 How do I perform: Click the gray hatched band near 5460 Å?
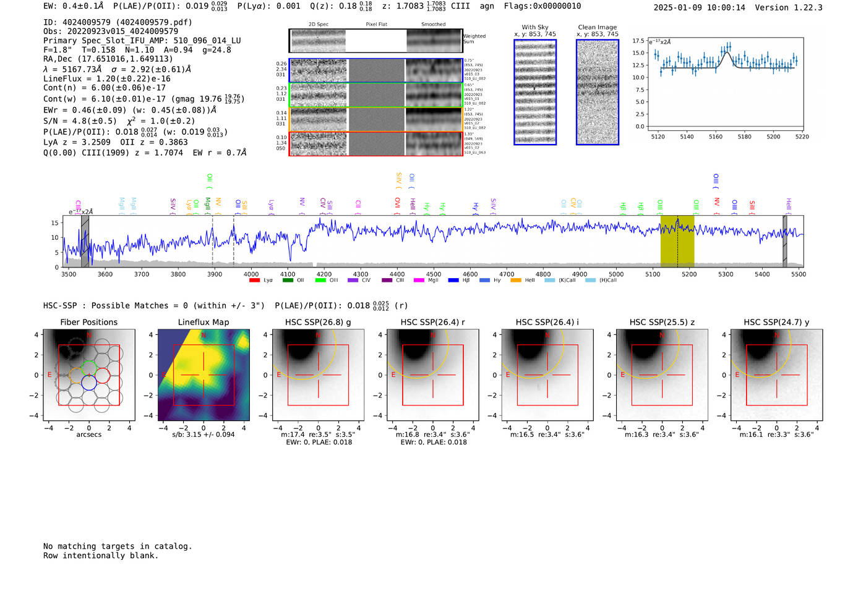785,242
